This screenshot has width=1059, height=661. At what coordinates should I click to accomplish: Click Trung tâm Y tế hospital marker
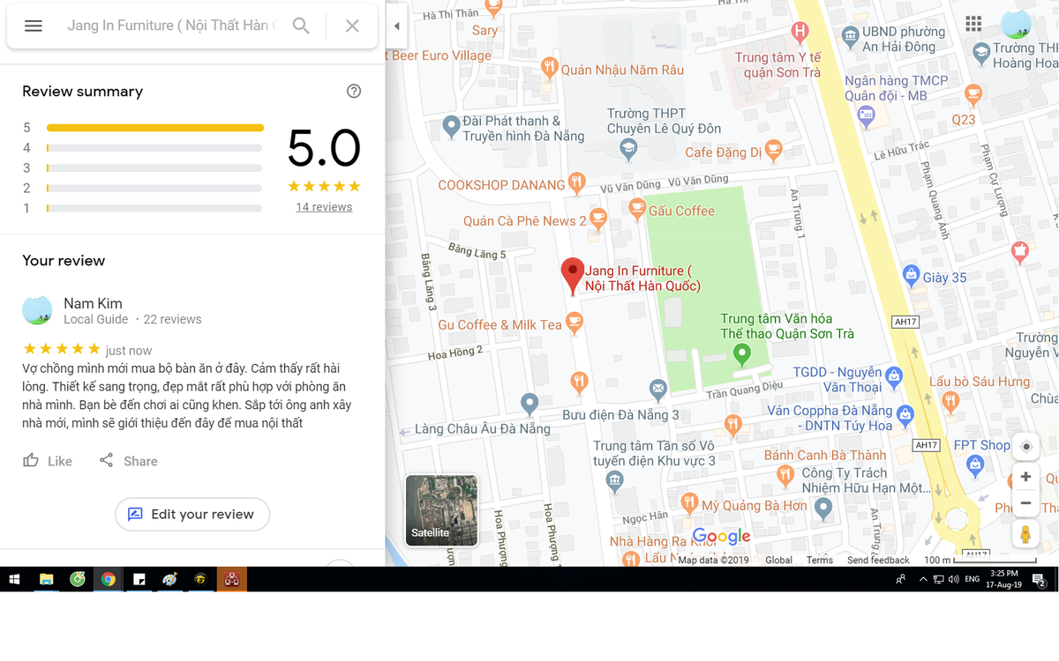pyautogui.click(x=800, y=33)
